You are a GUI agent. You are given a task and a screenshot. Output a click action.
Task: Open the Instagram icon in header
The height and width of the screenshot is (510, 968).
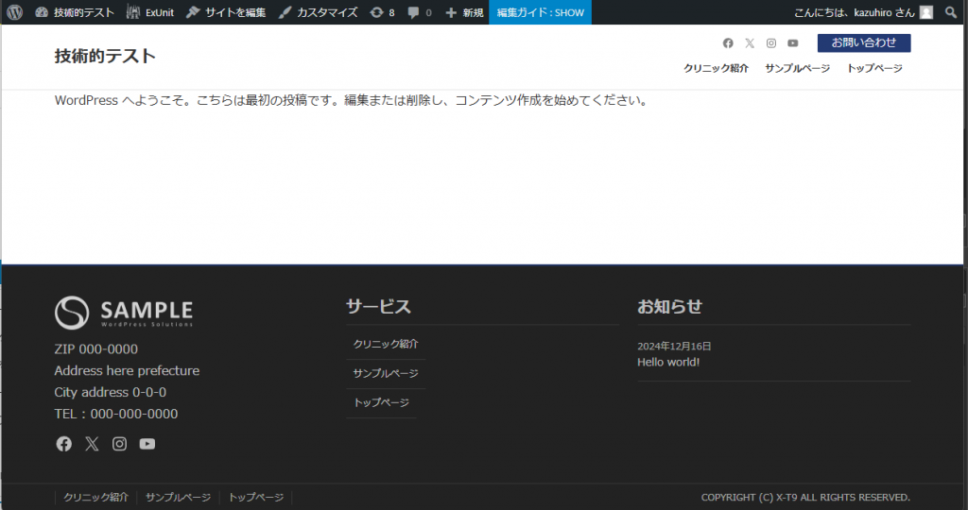[x=771, y=43]
